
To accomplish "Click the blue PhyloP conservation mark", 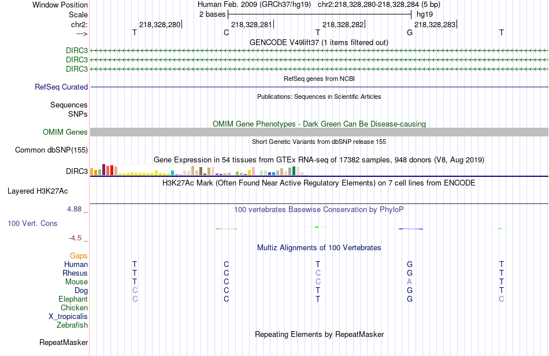I will coord(410,229).
